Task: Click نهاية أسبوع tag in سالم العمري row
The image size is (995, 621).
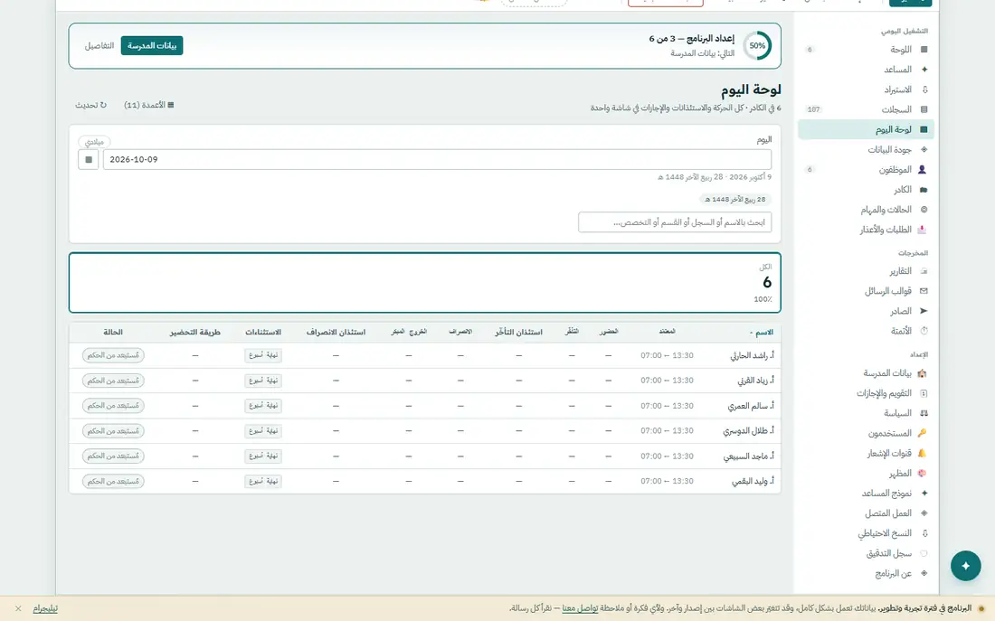Action: pyautogui.click(x=263, y=406)
